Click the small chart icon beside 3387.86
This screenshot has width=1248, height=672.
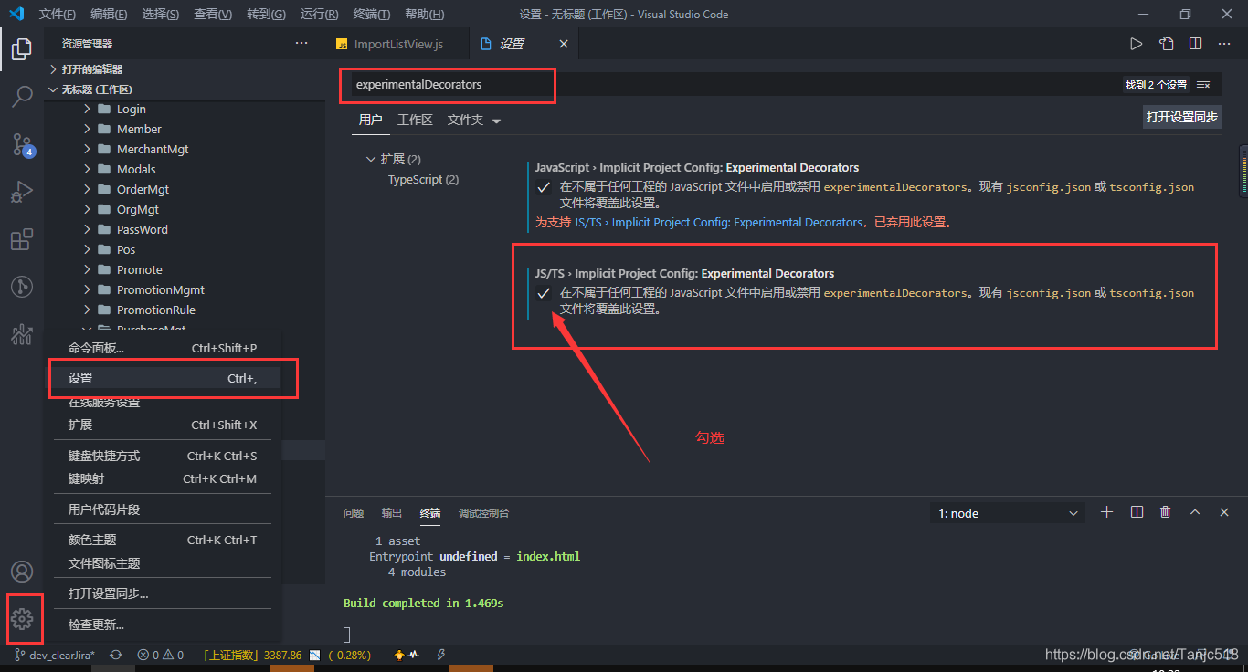pyautogui.click(x=315, y=655)
